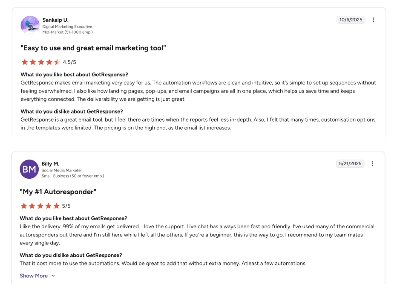
Task: Open the kebab menu on Sankalp's review
Action: pyautogui.click(x=373, y=20)
